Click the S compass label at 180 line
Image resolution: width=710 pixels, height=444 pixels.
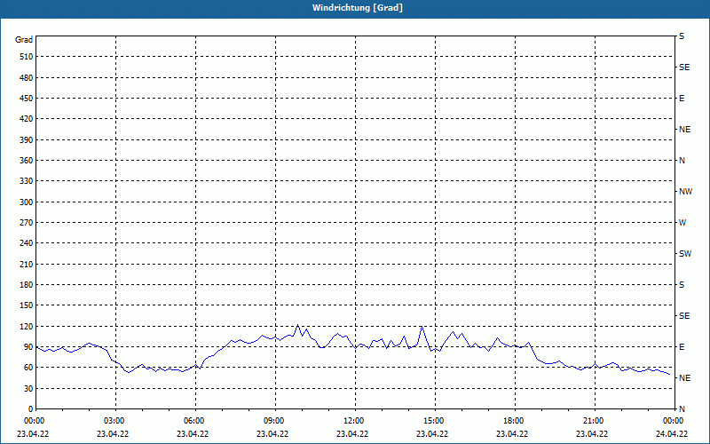click(682, 284)
